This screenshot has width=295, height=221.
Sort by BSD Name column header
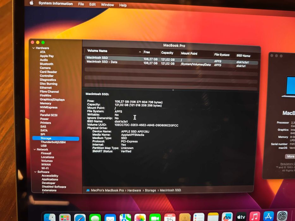click(243, 56)
